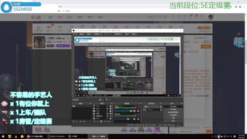Mute the 桌面音频 channel speaker icon
247x139 pixels.
(x=135, y=119)
